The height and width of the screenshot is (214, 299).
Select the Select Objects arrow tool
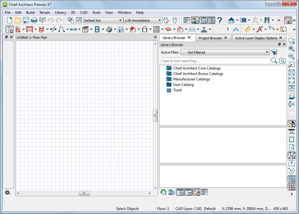[9, 29]
